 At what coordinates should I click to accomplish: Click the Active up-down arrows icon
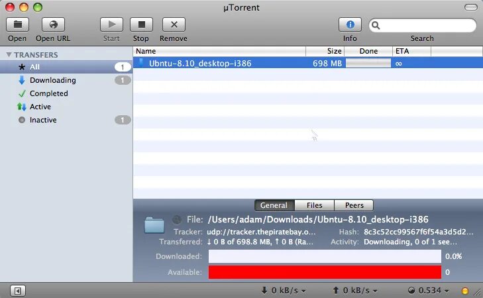(x=22, y=107)
